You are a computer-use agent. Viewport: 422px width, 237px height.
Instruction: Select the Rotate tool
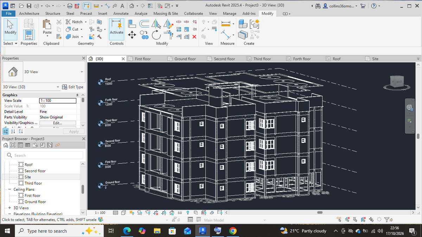155,34
